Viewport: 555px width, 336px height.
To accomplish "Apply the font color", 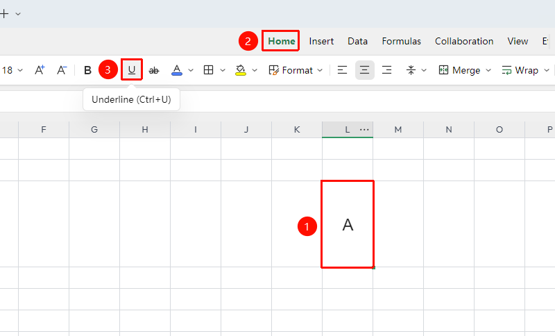I will [177, 70].
